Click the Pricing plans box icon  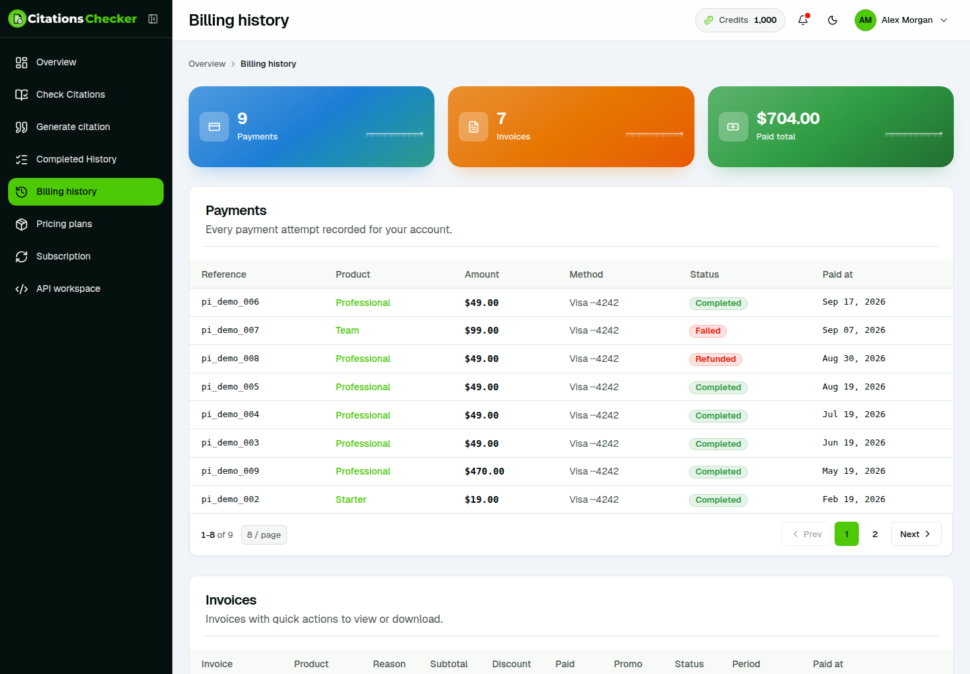[x=22, y=224]
